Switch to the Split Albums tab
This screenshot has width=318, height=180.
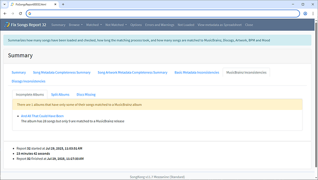[x=60, y=95]
